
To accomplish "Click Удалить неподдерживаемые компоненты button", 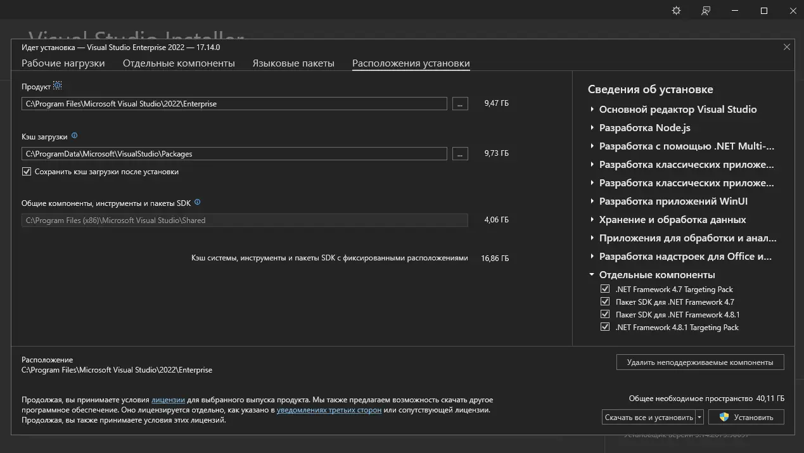I will point(699,362).
